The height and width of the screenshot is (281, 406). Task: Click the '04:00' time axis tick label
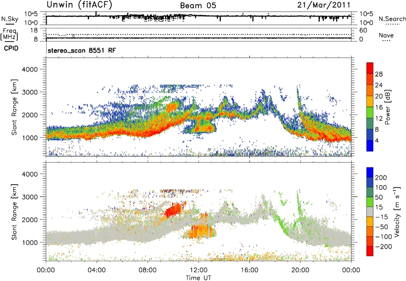pyautogui.click(x=96, y=270)
